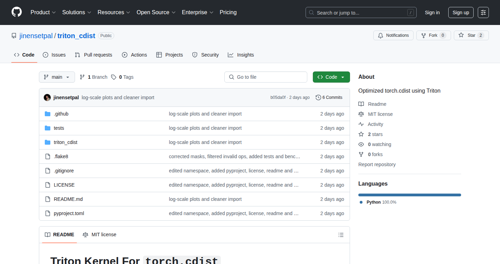
Task: Open the LICENSE file name
Action: pyautogui.click(x=64, y=185)
